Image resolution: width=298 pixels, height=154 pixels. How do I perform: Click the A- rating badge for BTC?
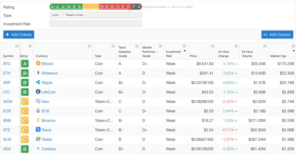coord(25,64)
